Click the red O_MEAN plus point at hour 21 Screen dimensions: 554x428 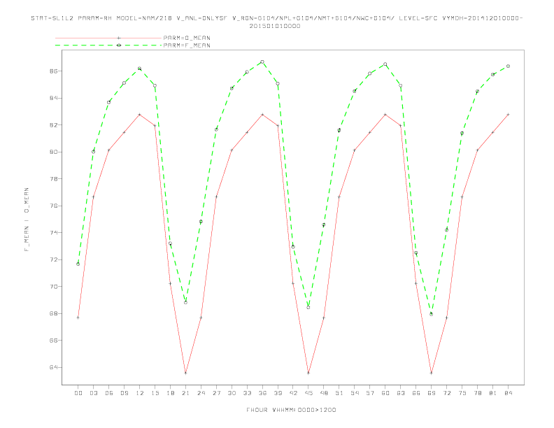(x=185, y=373)
